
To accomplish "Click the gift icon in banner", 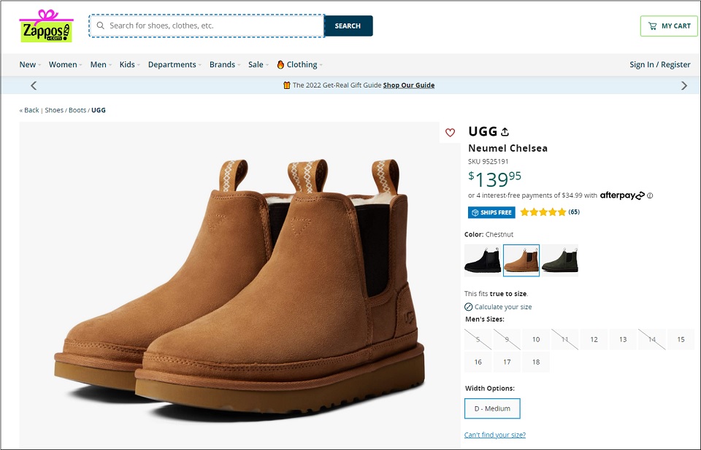I will (286, 85).
